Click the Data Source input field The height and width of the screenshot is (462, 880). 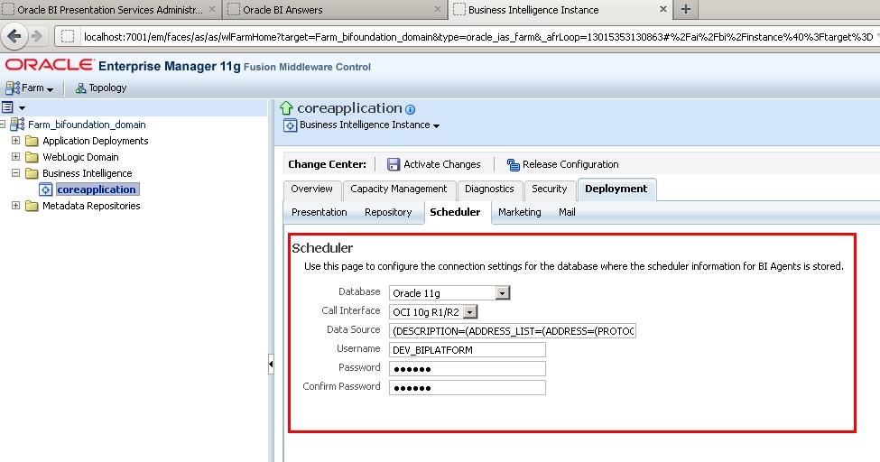click(513, 331)
